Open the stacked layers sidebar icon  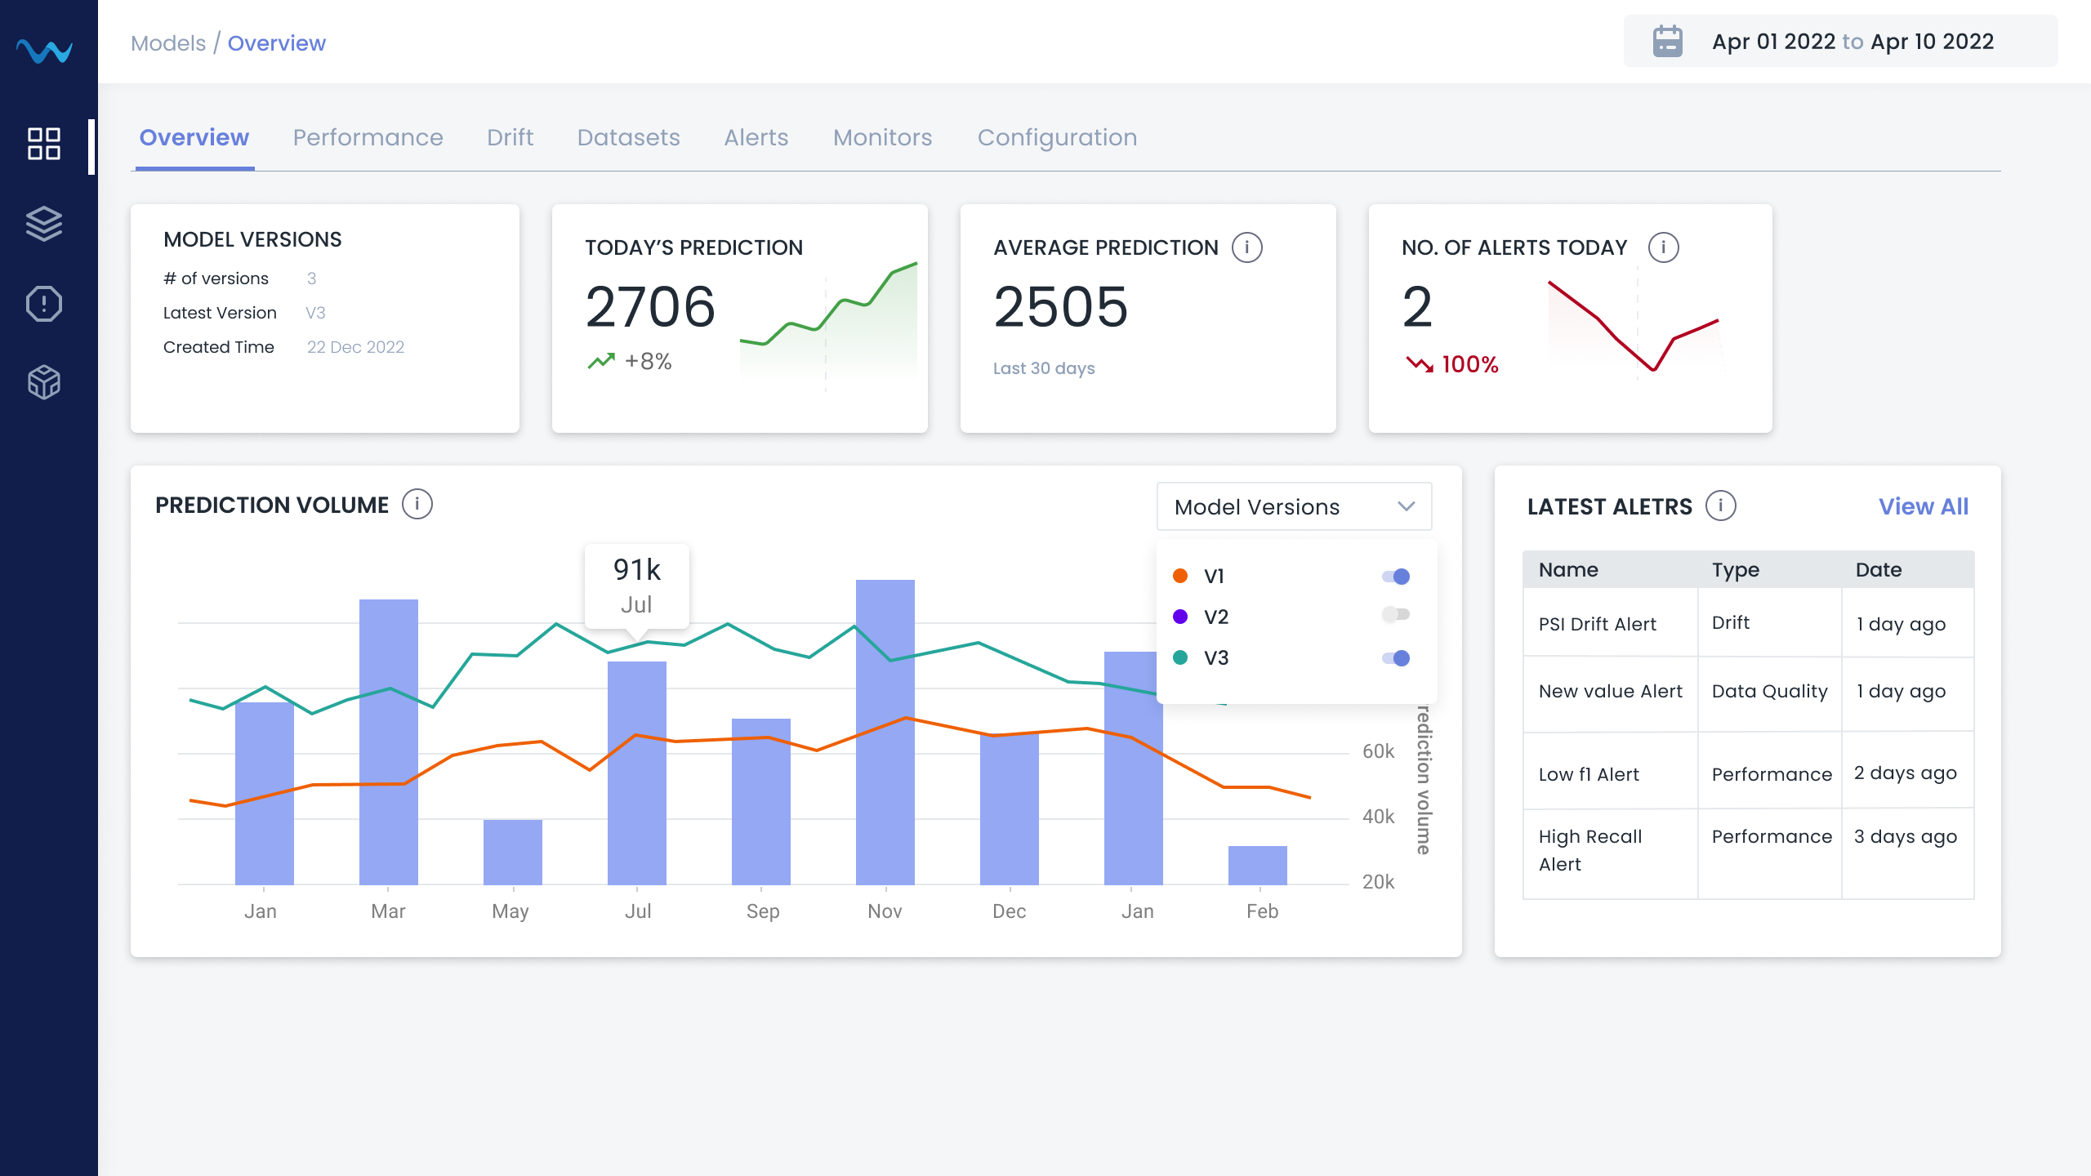(x=44, y=224)
